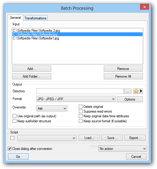Select highlighted Softpedia.jpg list entry

point(77,34)
